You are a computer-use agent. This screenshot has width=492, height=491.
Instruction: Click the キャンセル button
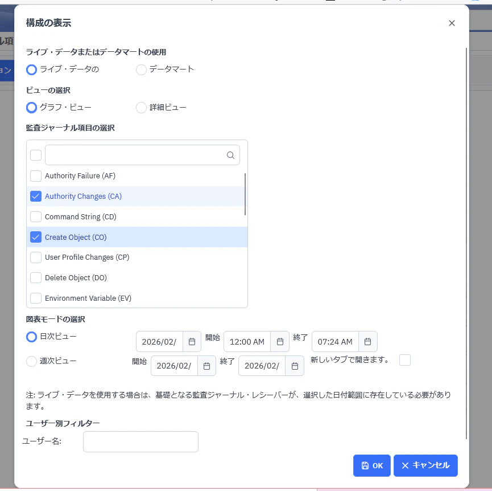pyautogui.click(x=425, y=465)
